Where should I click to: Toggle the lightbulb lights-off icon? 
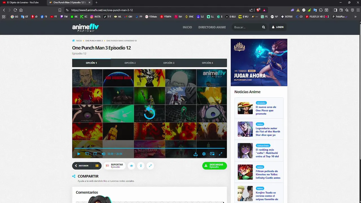tap(141, 166)
